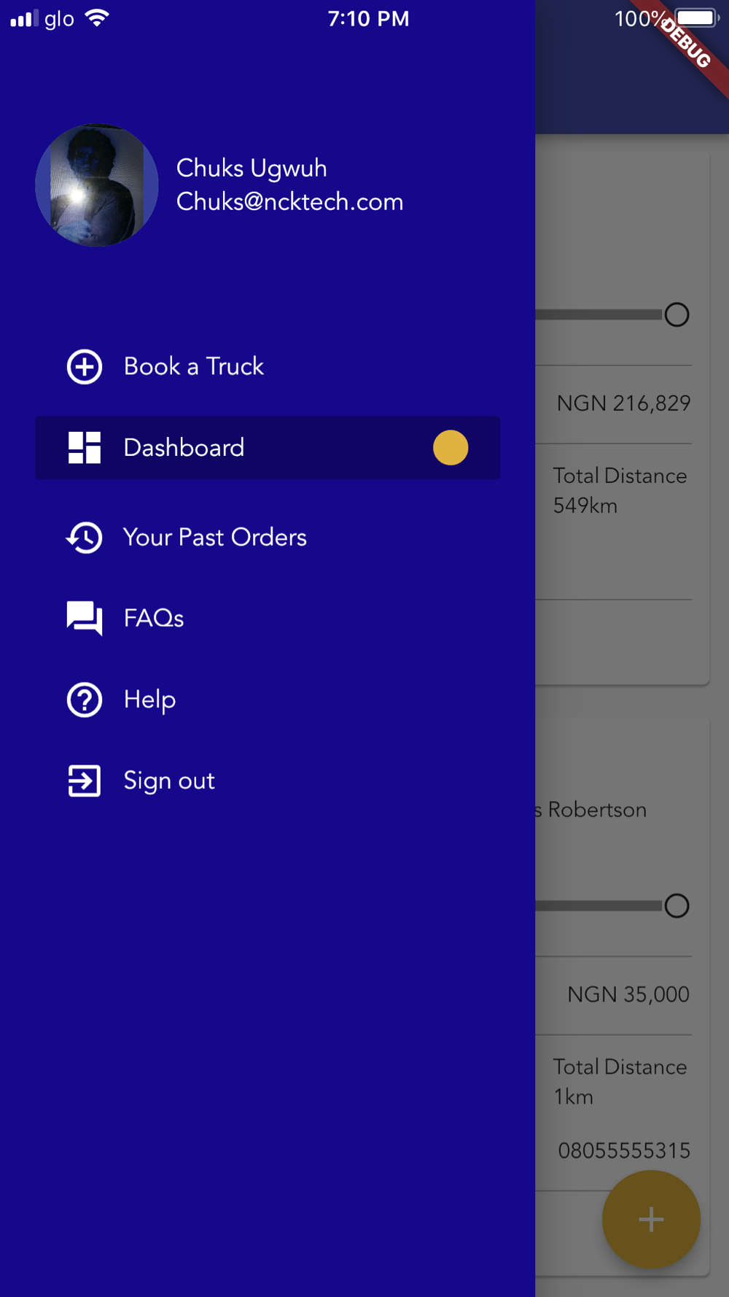Viewport: 729px width, 1297px height.
Task: Select the NGN 216,829 slider end circle
Action: pos(677,314)
